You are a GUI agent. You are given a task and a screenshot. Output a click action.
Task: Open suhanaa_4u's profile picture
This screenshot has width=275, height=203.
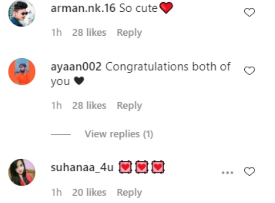(22, 172)
